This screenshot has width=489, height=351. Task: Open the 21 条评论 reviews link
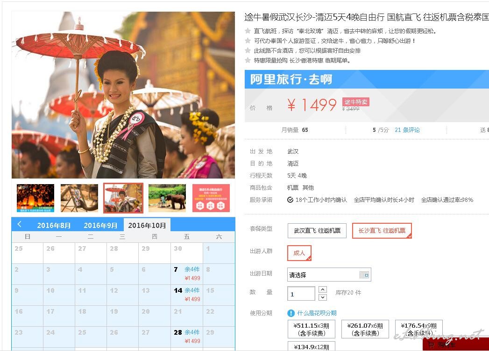pyautogui.click(x=407, y=130)
